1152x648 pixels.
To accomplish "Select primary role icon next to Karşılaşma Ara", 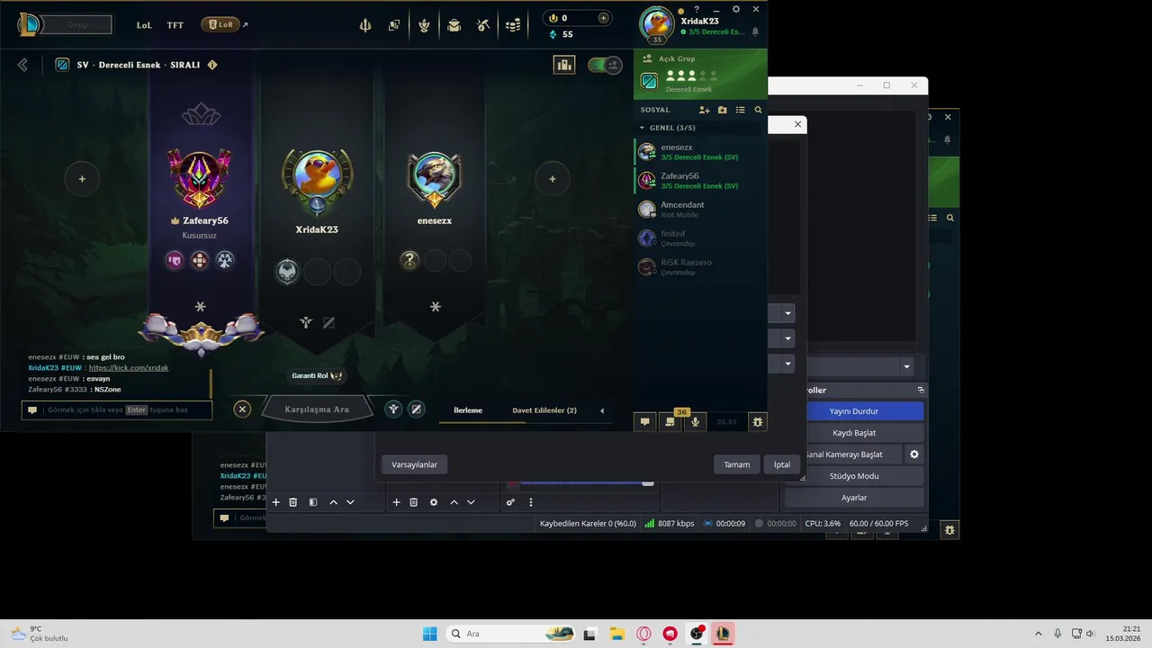I will (393, 409).
